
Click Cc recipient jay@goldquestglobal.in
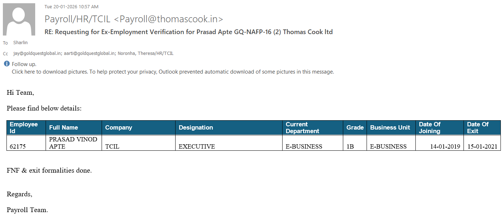37,53
